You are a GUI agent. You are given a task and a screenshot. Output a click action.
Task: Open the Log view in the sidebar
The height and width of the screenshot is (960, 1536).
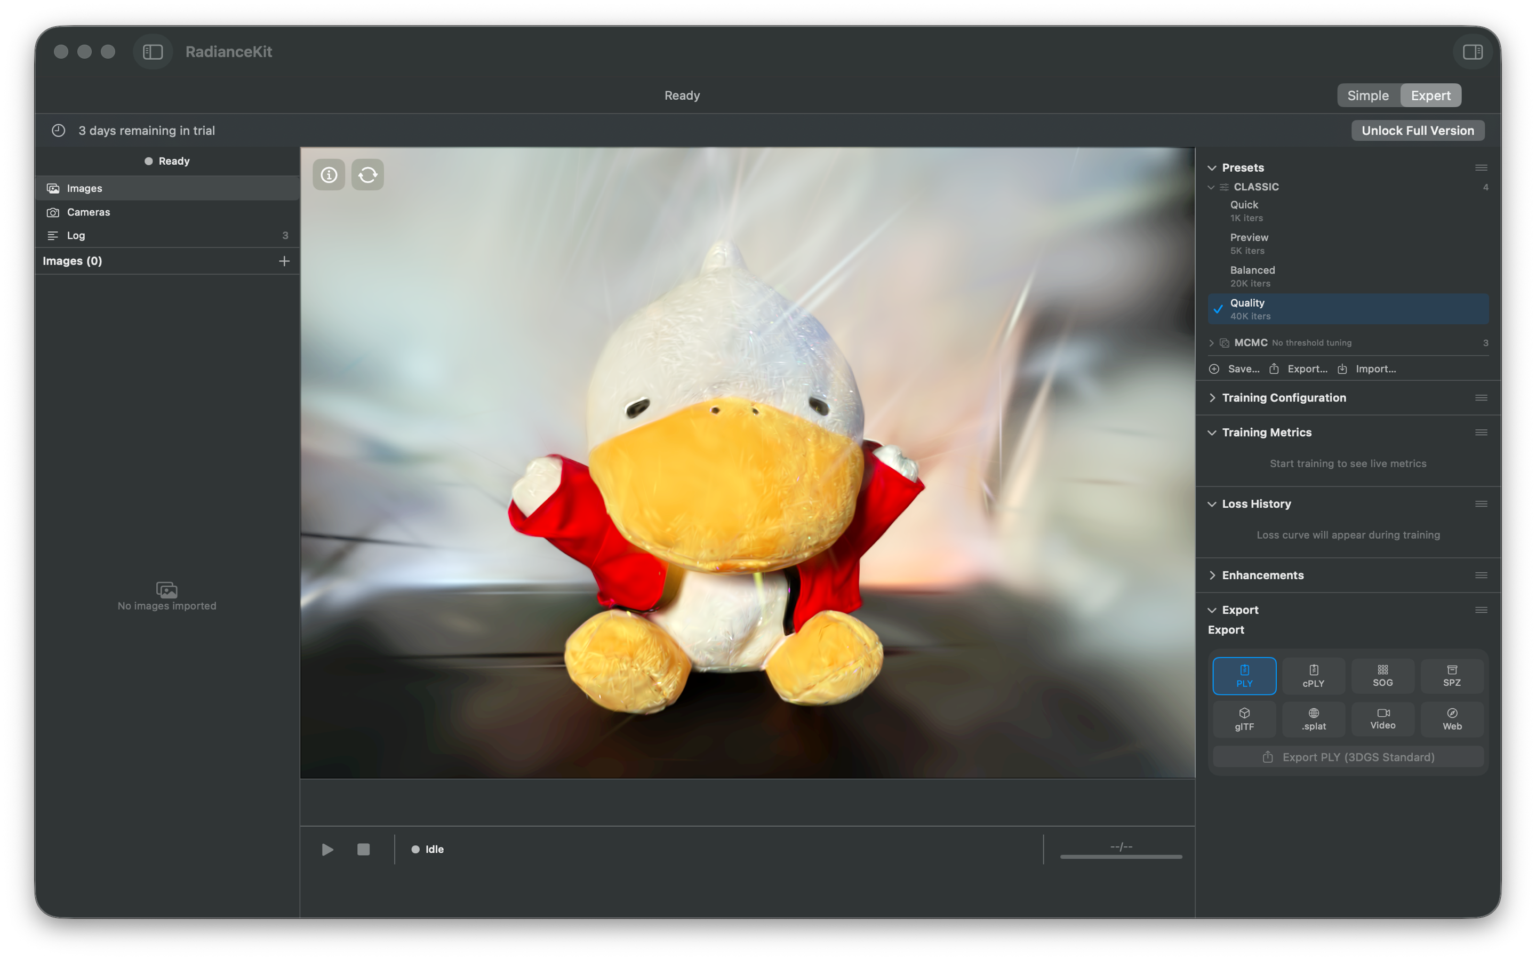(76, 235)
